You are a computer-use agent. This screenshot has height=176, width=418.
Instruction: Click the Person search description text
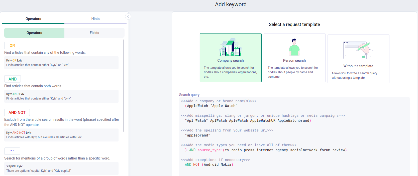(x=293, y=72)
